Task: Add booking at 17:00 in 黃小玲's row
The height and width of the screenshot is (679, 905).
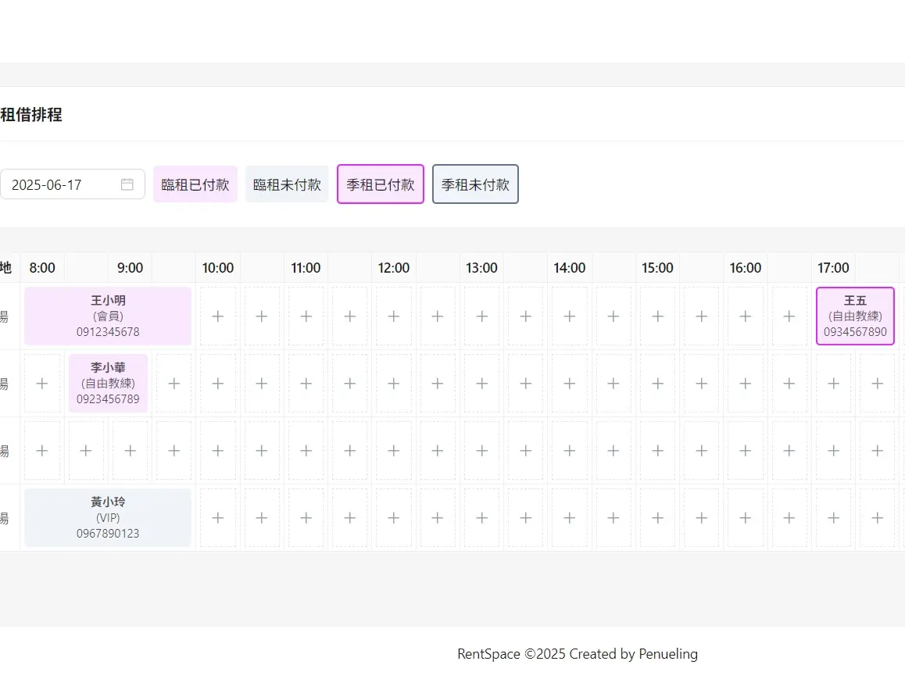Action: point(833,517)
